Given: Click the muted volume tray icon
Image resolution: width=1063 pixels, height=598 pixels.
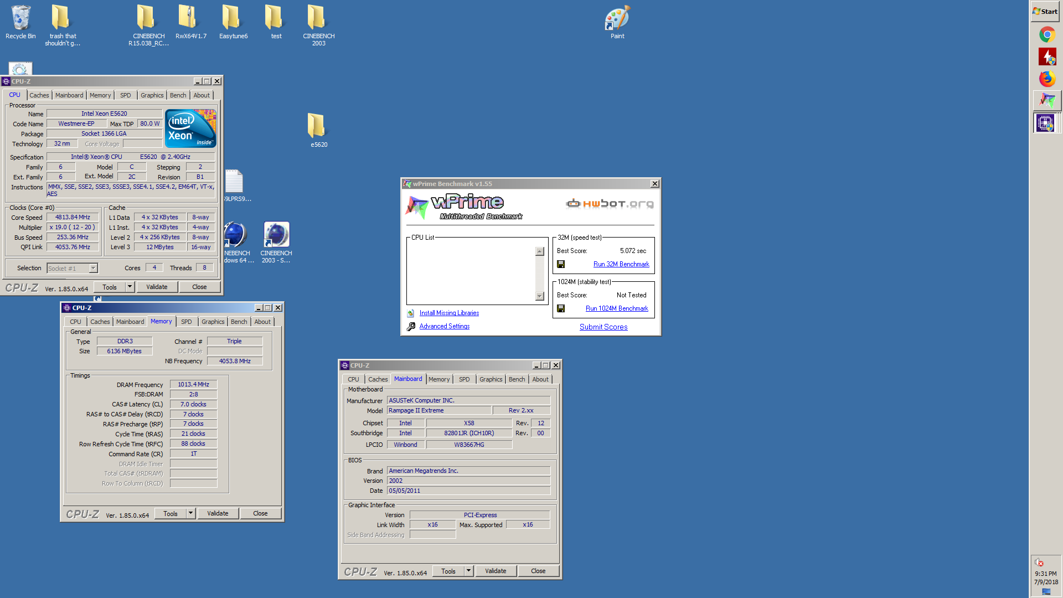Looking at the screenshot, I should tap(1039, 563).
